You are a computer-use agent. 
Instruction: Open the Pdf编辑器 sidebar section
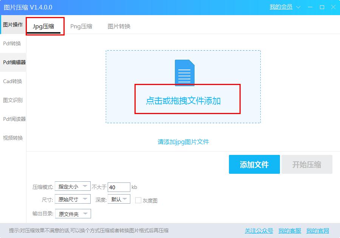click(13, 62)
